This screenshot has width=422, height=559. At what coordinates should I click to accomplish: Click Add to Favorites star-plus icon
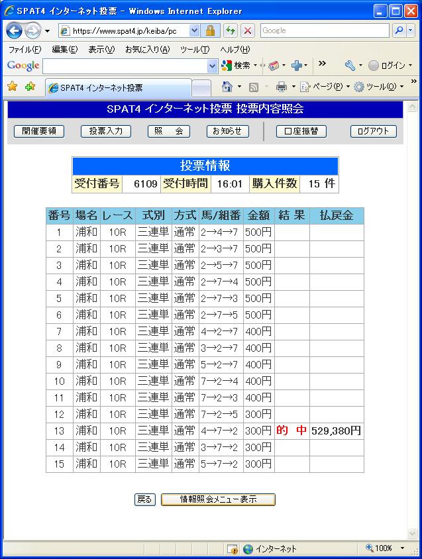pos(30,86)
